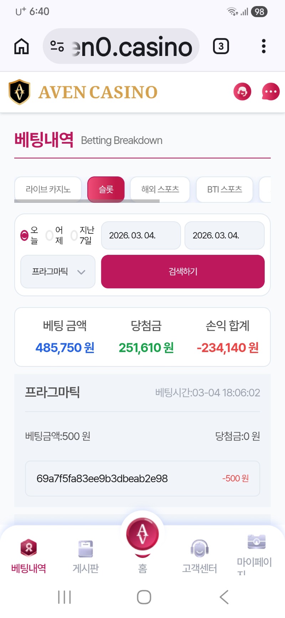Open the browser three-dot menu

[x=264, y=46]
